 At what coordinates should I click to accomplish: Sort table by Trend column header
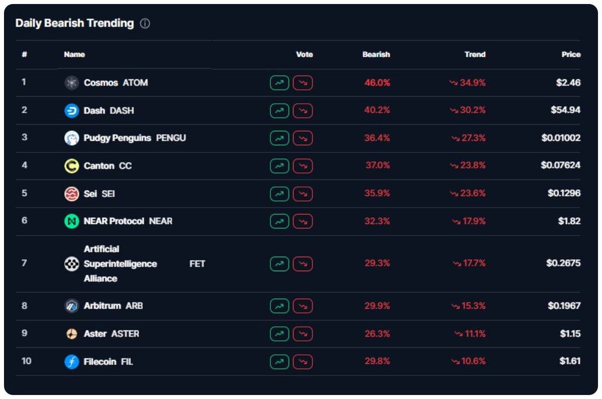(x=475, y=54)
